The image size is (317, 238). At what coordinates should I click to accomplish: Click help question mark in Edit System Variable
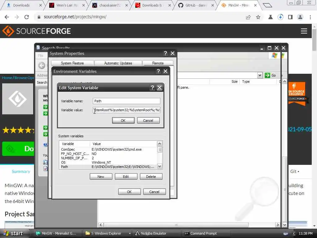pyautogui.click(x=152, y=88)
